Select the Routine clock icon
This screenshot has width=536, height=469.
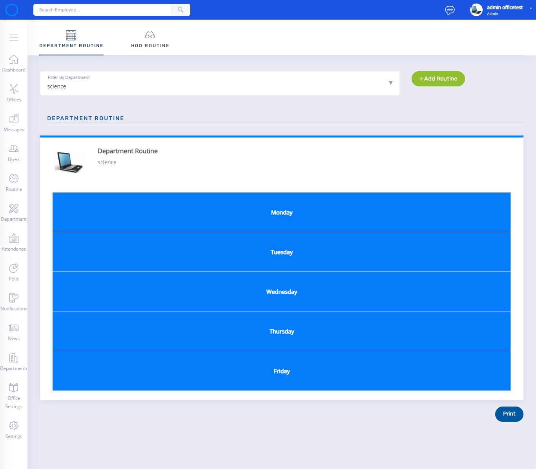coord(14,179)
